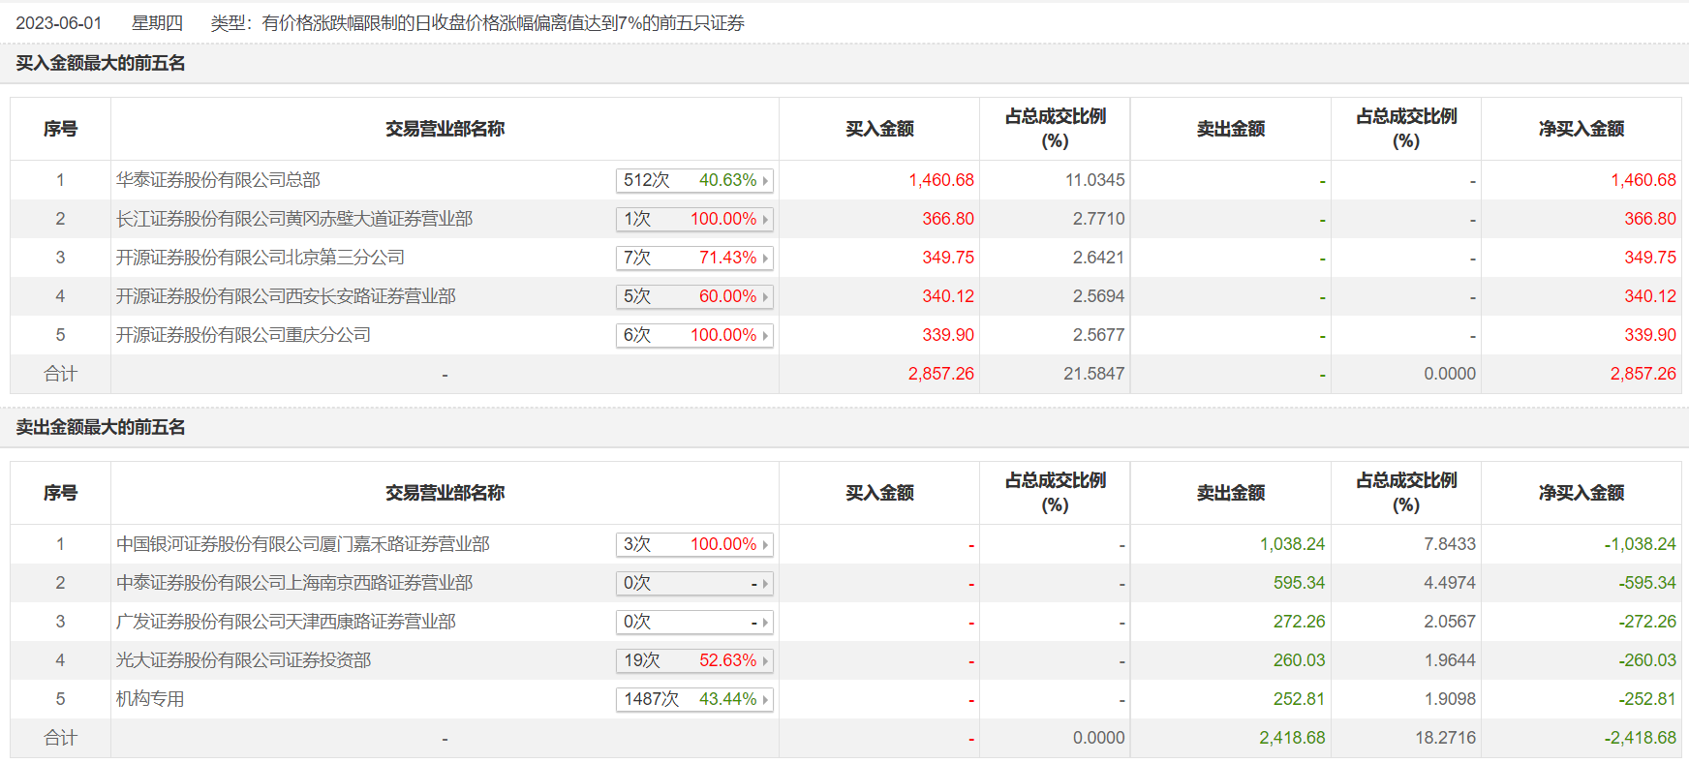Click arrow beside 5次 60.00% badge
The width and height of the screenshot is (1689, 763).
[x=765, y=297]
